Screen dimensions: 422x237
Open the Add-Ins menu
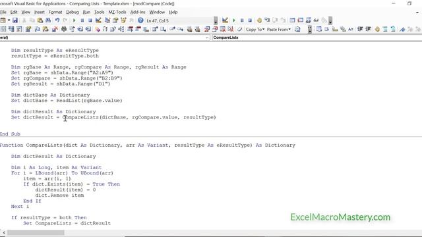[138, 12]
